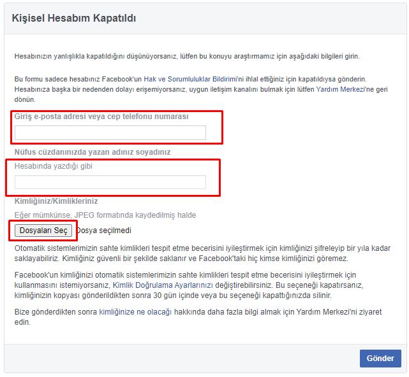Image resolution: width=409 pixels, height=377 pixels.
Task: Click the Hesabınızın yanlışlıkla kapatıldığını paragraph
Action: coord(191,57)
